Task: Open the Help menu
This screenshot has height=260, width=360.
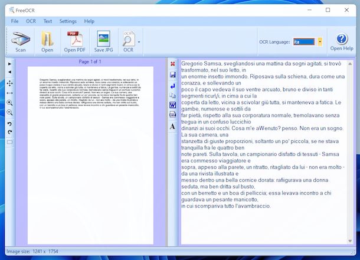Action: pyautogui.click(x=89, y=21)
